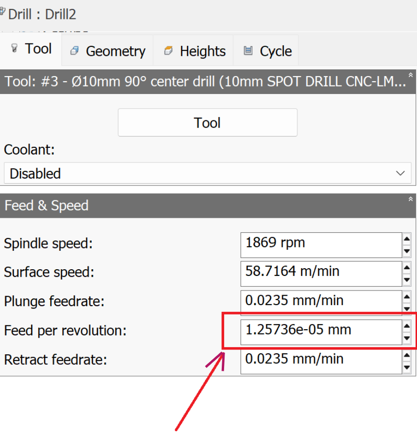Click the drill icon beside Drill : Drill2
Viewport: 417px width, 444px height.
2,12
